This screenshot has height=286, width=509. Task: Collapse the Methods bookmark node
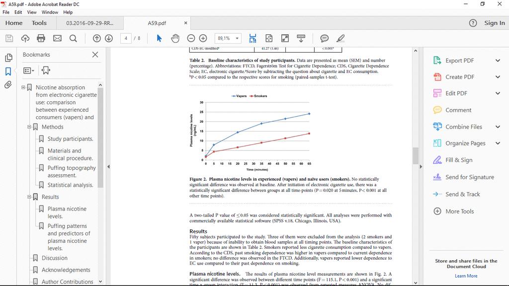29,127
